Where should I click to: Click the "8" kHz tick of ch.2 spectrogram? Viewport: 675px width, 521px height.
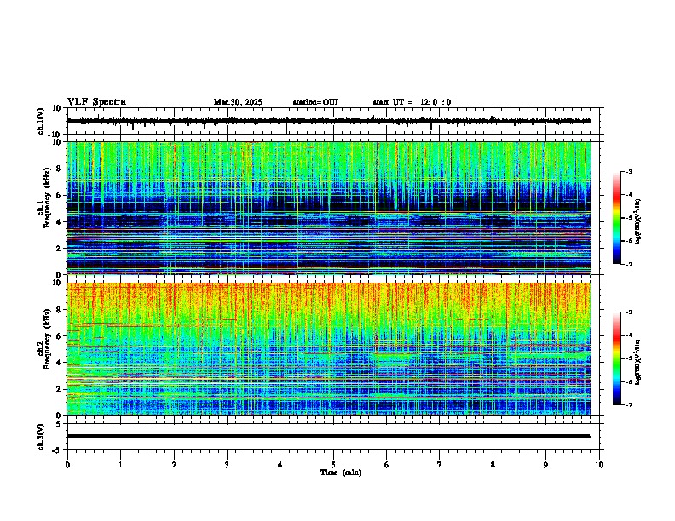coord(59,310)
